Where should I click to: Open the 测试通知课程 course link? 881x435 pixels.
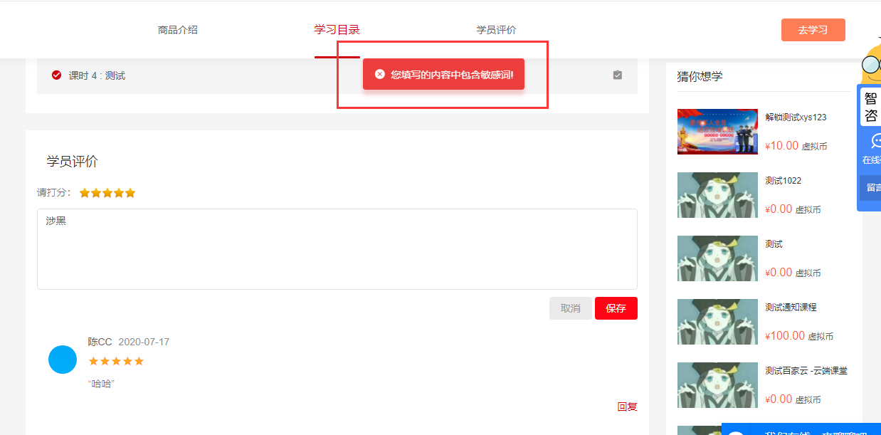[x=791, y=308]
